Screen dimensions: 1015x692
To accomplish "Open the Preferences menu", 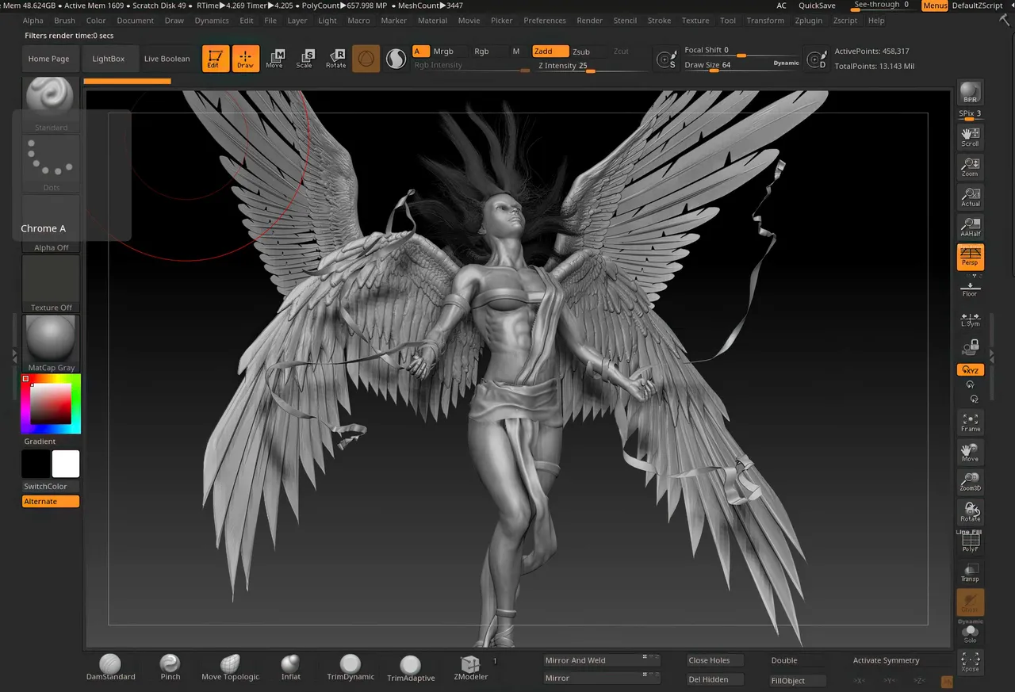I will click(545, 21).
